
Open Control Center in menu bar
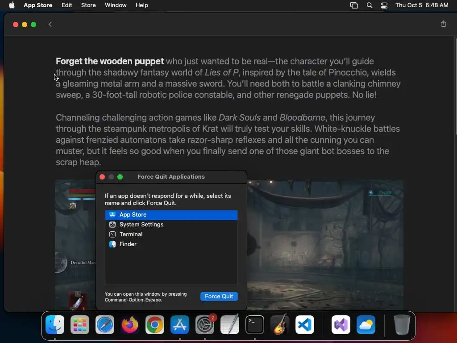(384, 5)
